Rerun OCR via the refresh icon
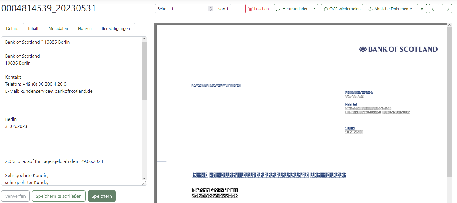457x203 pixels. (326, 8)
